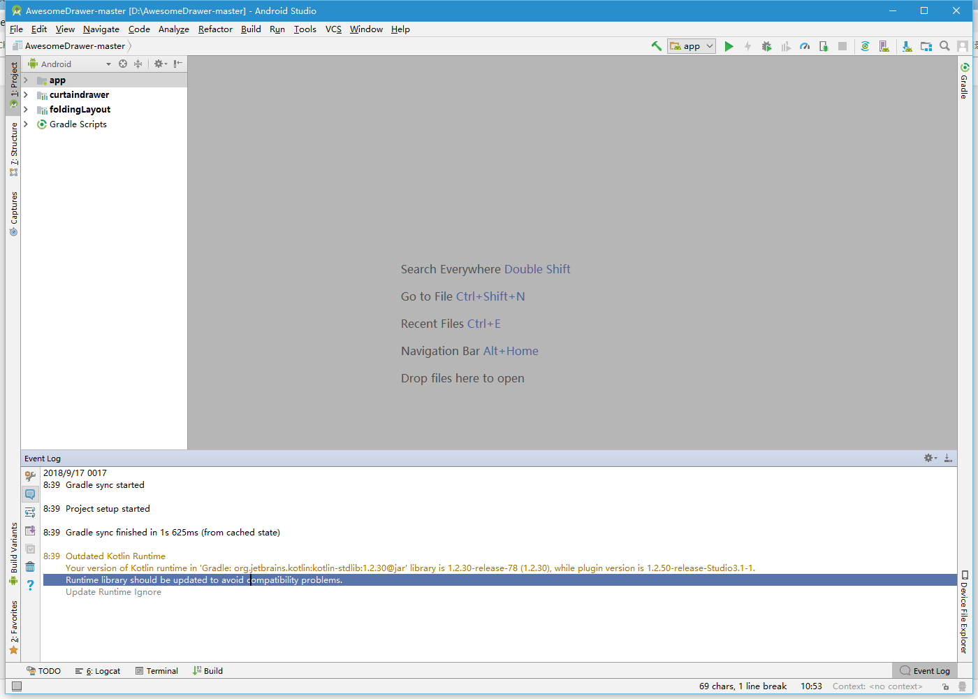Click the Make Project hammer icon
978x699 pixels.
[x=657, y=46]
